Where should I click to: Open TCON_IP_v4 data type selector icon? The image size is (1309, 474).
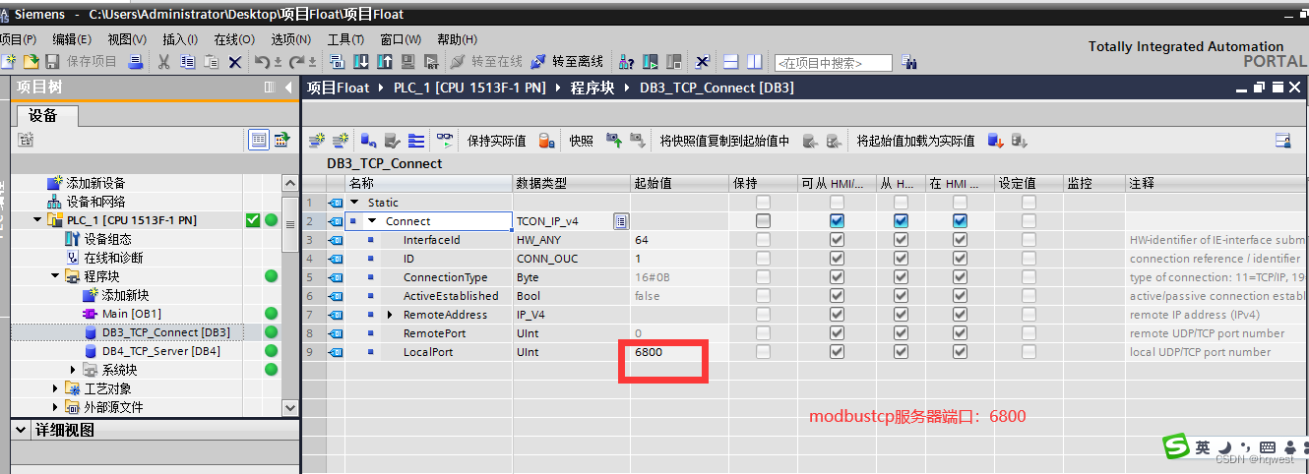click(x=621, y=221)
